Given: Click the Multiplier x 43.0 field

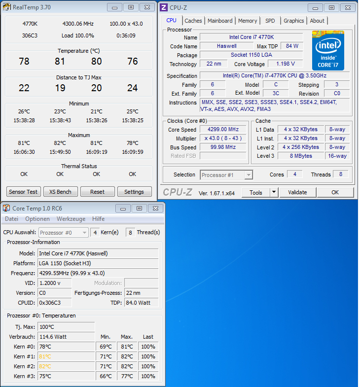Looking at the screenshot, I should click(223, 138).
